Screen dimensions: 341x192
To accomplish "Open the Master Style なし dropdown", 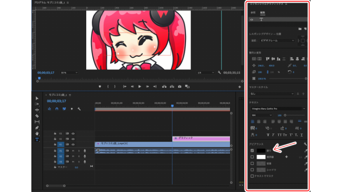I will pyautogui.click(x=272, y=94).
